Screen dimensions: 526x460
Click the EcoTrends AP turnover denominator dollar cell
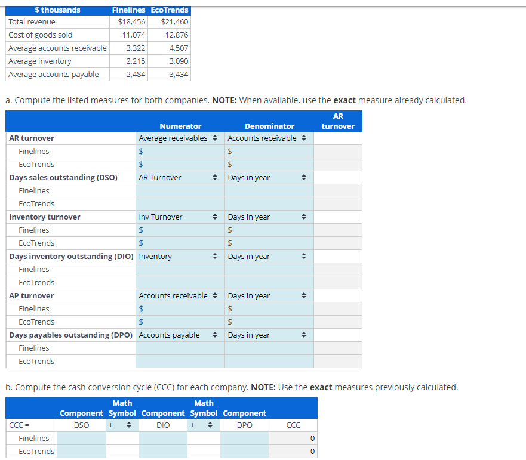click(x=269, y=322)
